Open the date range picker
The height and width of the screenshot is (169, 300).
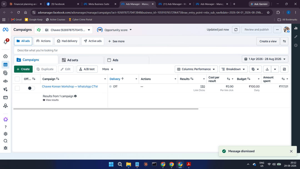click(265, 59)
